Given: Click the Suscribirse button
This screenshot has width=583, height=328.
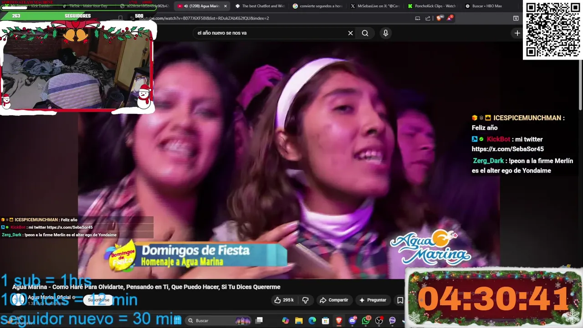Looking at the screenshot, I should [99, 300].
